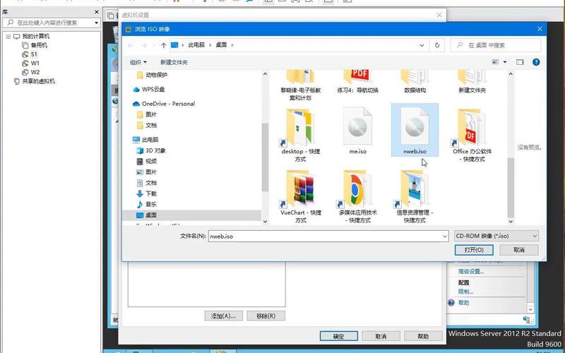Open the CD-ROM 映像 file type dropdown
The image size is (565, 353).
click(496, 236)
